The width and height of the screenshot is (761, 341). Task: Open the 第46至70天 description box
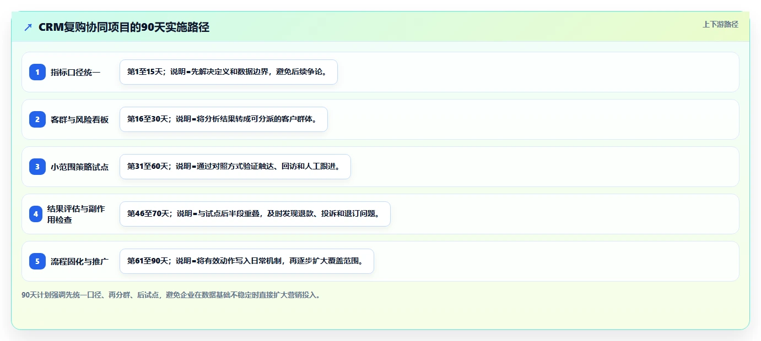coord(255,214)
